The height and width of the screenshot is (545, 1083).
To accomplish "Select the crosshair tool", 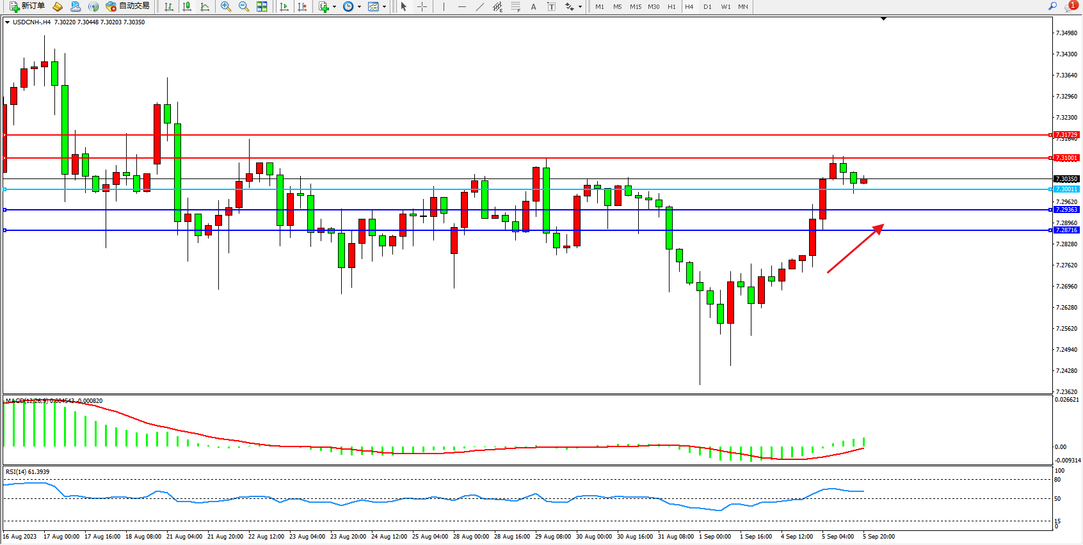I will tap(422, 6).
